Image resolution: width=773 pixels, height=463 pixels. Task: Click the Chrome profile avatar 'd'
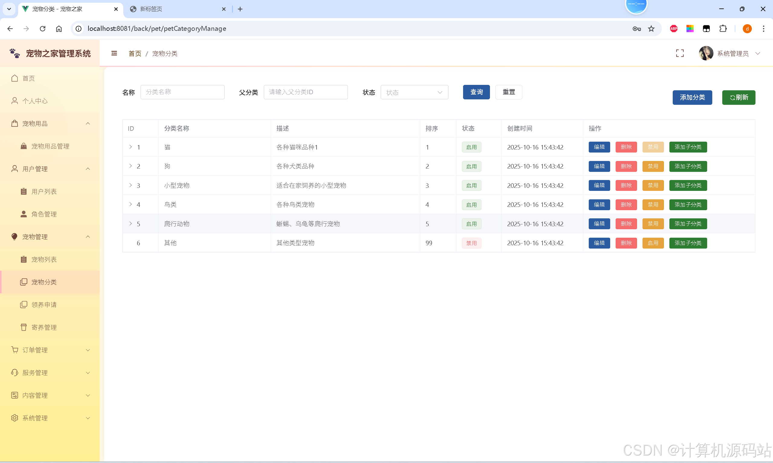tap(747, 29)
